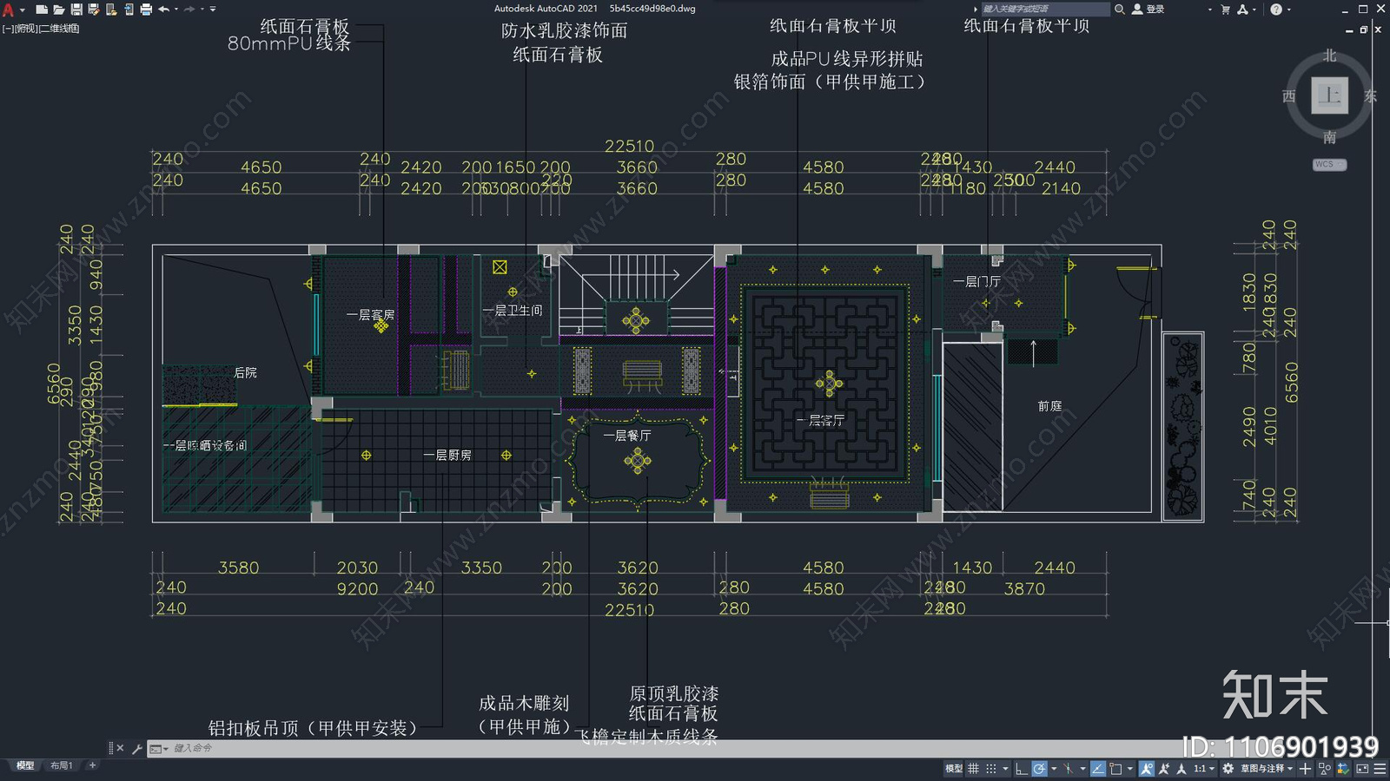Open object snap options dropdown
Image resolution: width=1390 pixels, height=781 pixels.
click(1130, 768)
